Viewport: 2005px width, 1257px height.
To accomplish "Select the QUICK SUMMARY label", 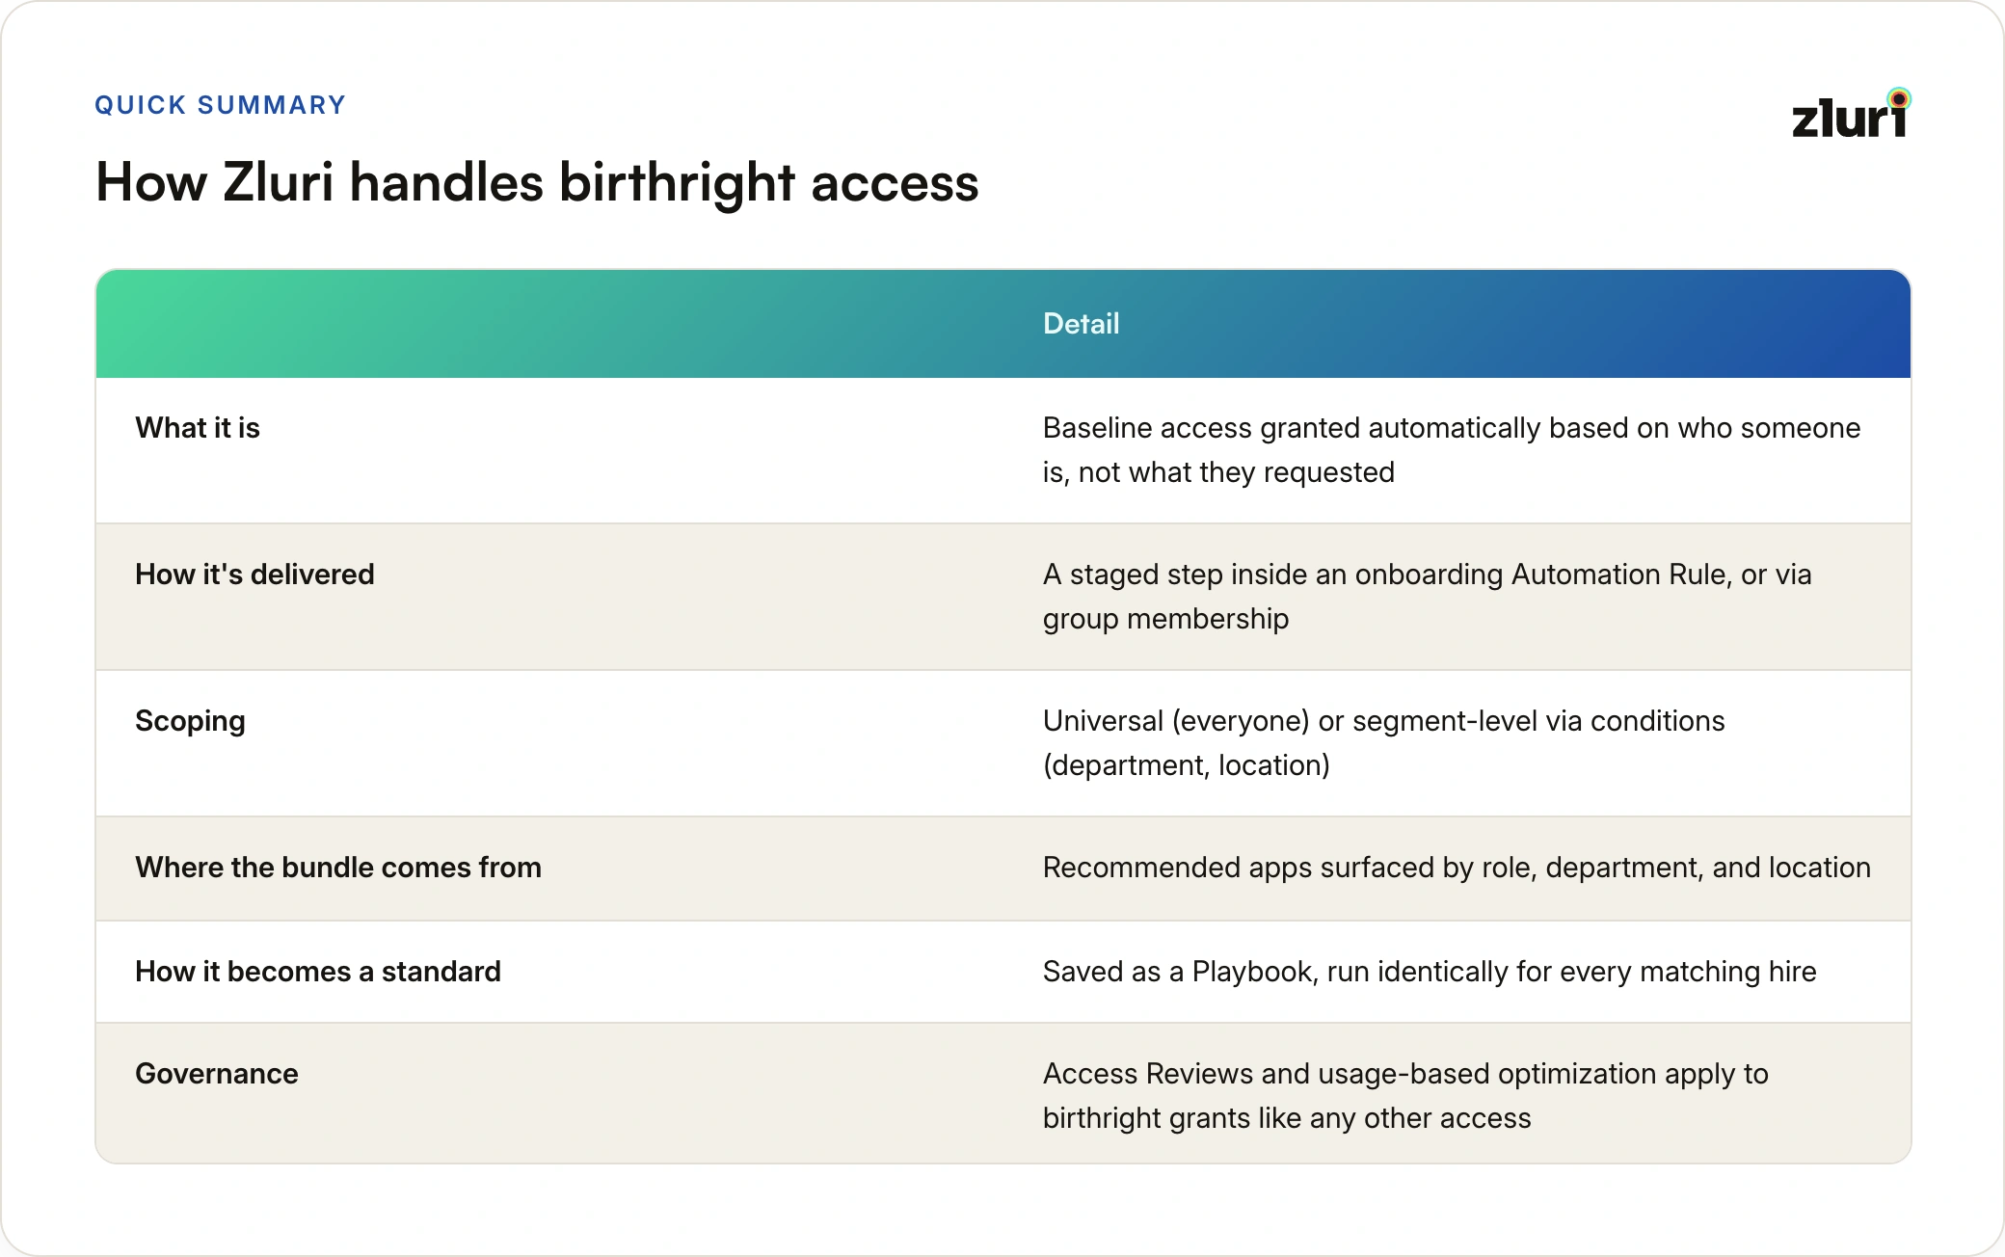I will pyautogui.click(x=220, y=105).
